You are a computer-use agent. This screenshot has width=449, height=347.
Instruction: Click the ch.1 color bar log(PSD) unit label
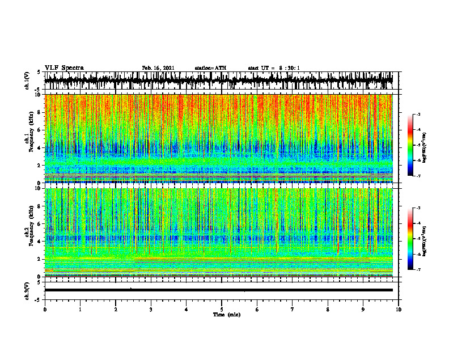tap(425, 148)
